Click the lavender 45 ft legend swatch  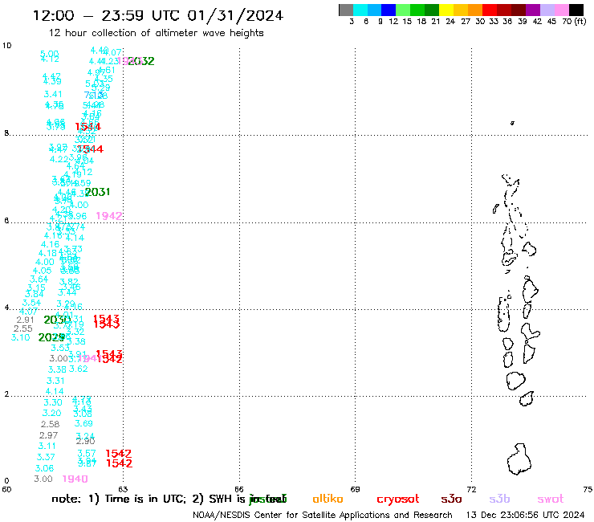[547, 10]
